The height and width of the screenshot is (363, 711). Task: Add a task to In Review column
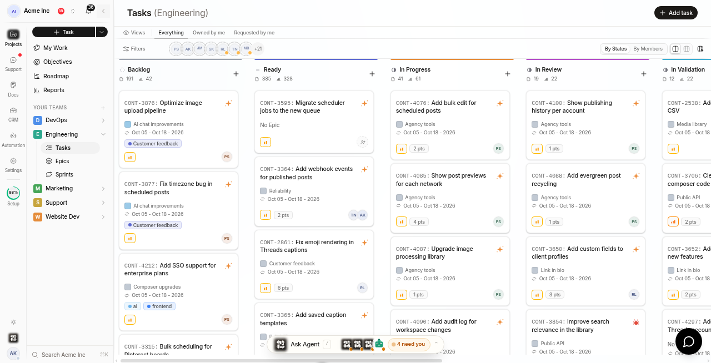[644, 74]
